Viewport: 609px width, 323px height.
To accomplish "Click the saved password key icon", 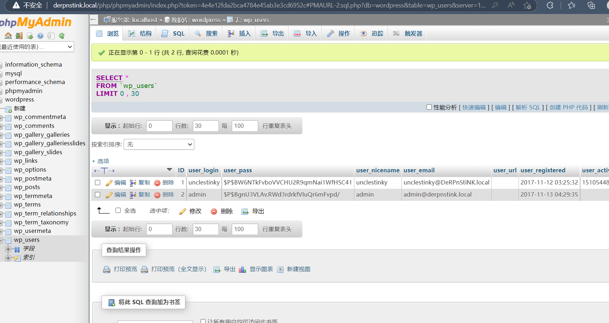I will pyautogui.click(x=495, y=5).
